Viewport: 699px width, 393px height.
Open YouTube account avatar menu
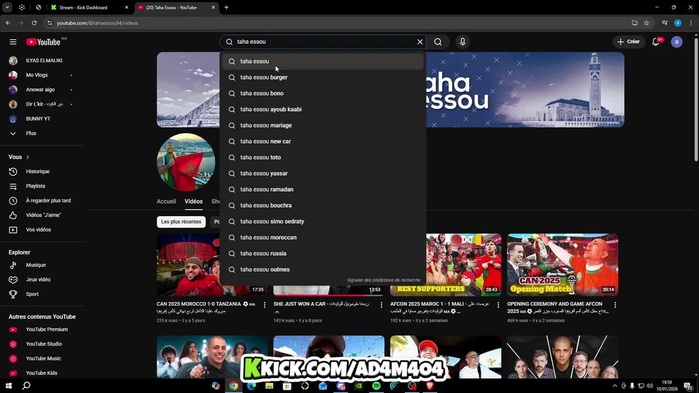677,42
